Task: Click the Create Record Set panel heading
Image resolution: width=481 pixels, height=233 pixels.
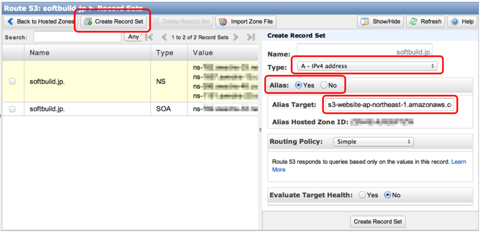Action: coord(296,36)
